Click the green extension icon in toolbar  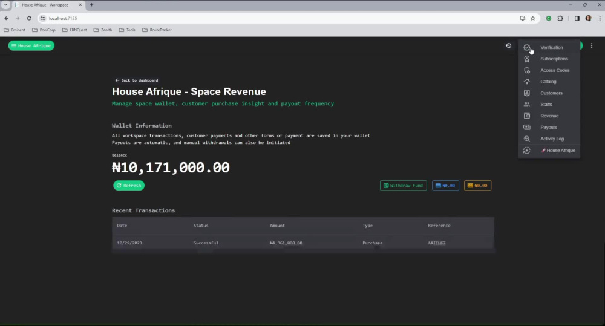coord(548,18)
